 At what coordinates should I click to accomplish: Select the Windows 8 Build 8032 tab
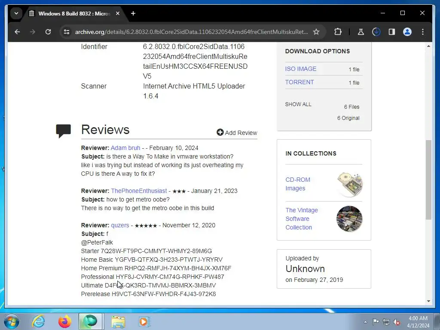(x=73, y=13)
